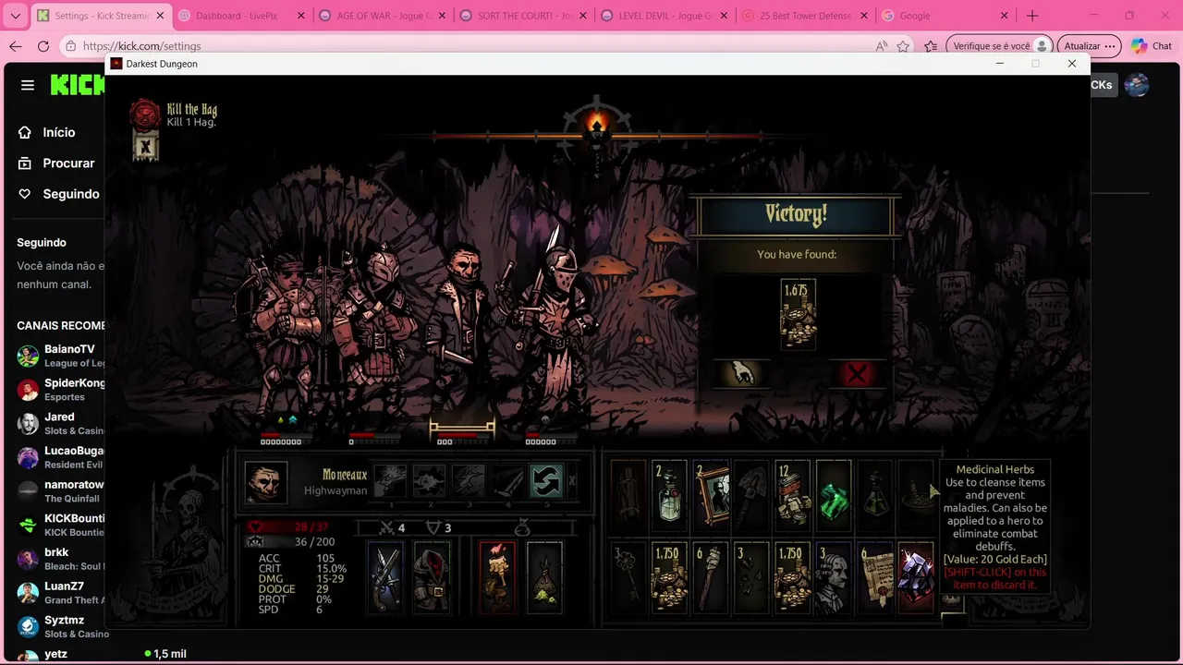Expand the browser tab search dropdown
The height and width of the screenshot is (665, 1183).
tap(15, 16)
